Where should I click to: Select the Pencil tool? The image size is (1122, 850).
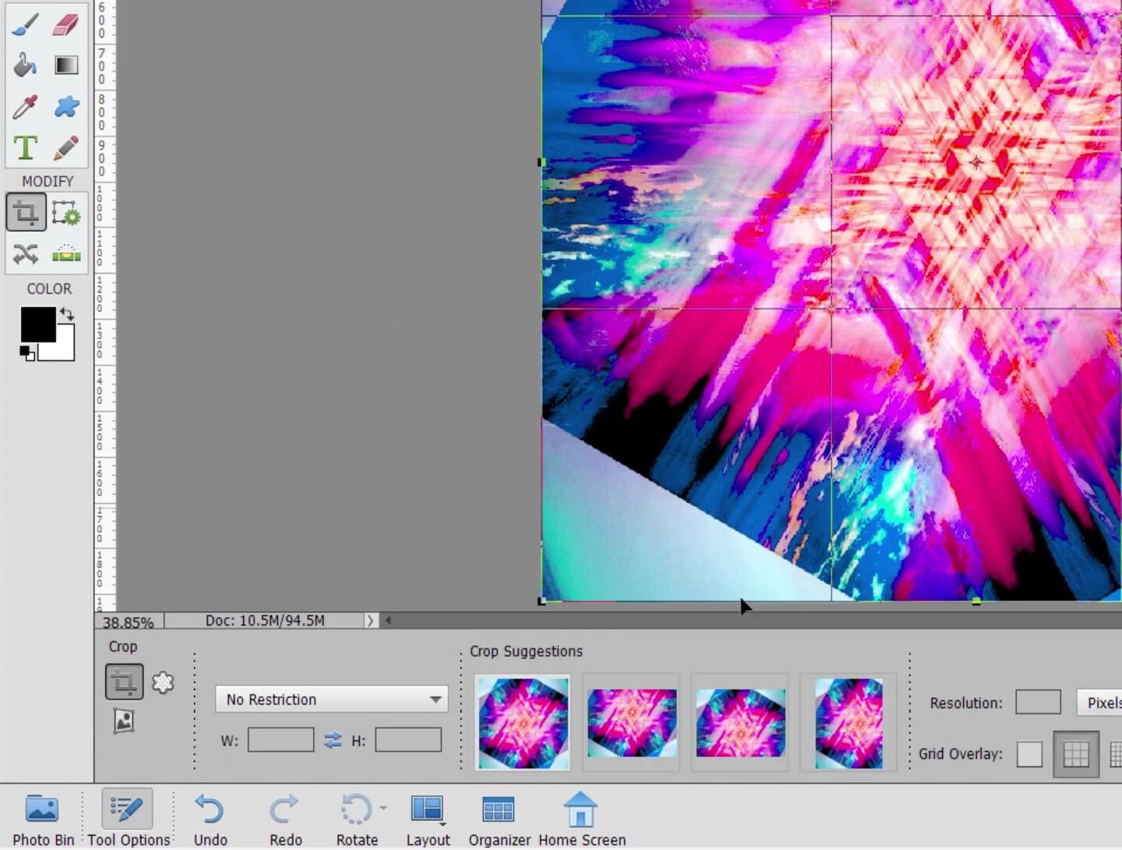click(66, 147)
